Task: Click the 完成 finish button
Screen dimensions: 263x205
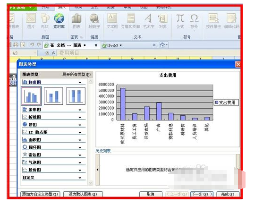Action: (228, 194)
